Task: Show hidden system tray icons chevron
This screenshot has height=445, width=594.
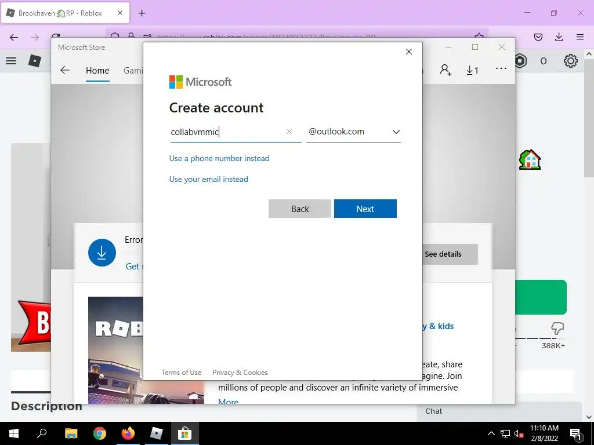Action: point(491,433)
